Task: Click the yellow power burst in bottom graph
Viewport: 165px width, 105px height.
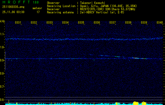Action: (136, 103)
